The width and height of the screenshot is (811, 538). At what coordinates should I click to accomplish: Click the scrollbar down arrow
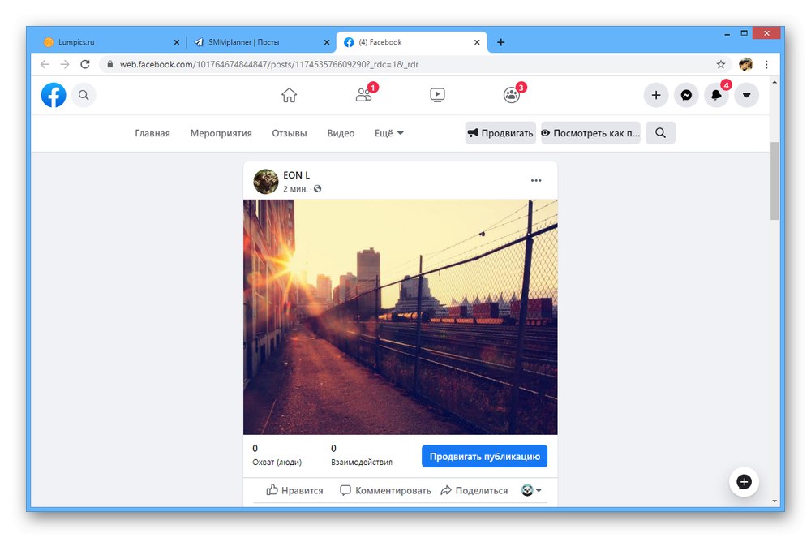click(775, 501)
